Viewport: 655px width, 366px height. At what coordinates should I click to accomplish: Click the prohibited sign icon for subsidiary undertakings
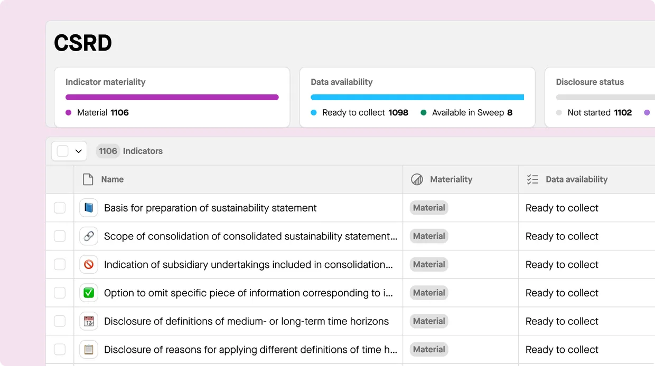(89, 265)
